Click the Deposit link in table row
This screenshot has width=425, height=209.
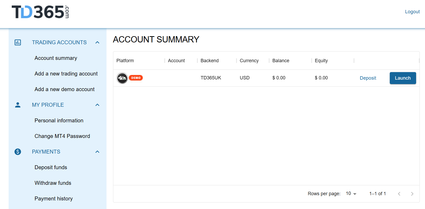(368, 78)
